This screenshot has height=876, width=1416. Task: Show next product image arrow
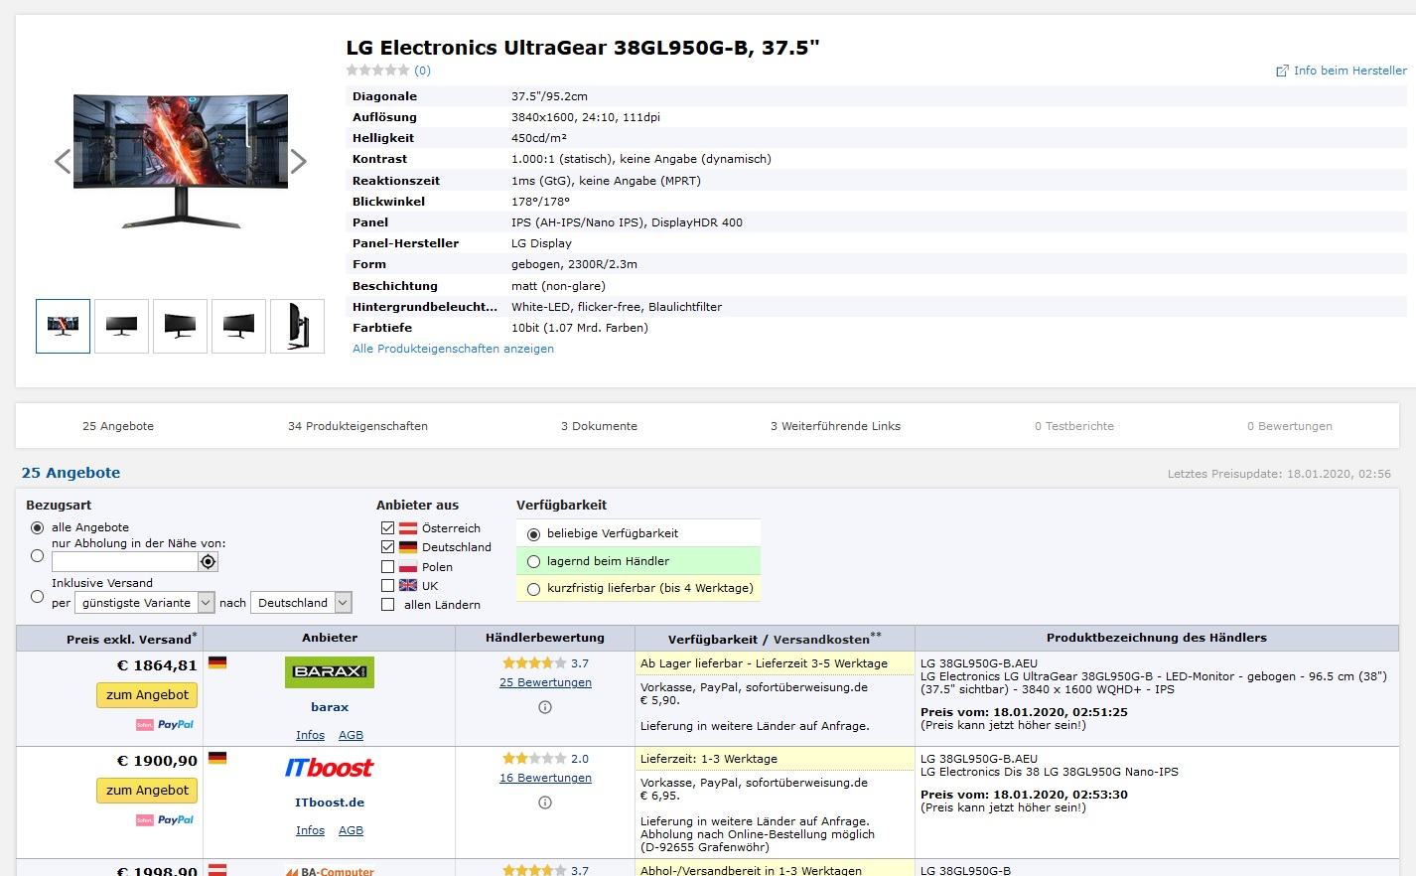point(298,161)
